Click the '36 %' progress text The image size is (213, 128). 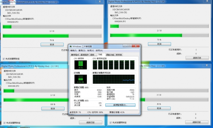pos(159,104)
